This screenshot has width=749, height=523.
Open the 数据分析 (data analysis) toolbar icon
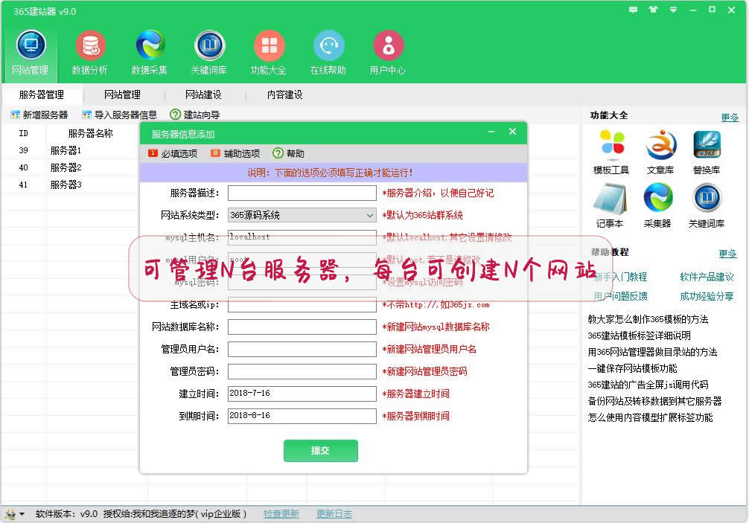point(90,52)
